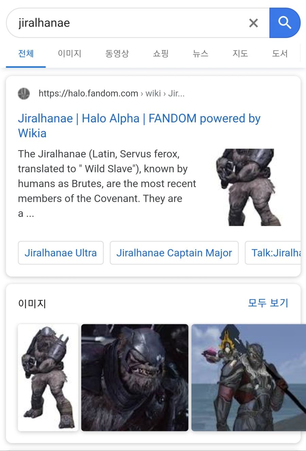Viewport: 306px width, 451px height.
Task: Go to the 뉴스 tab
Action: 201,53
